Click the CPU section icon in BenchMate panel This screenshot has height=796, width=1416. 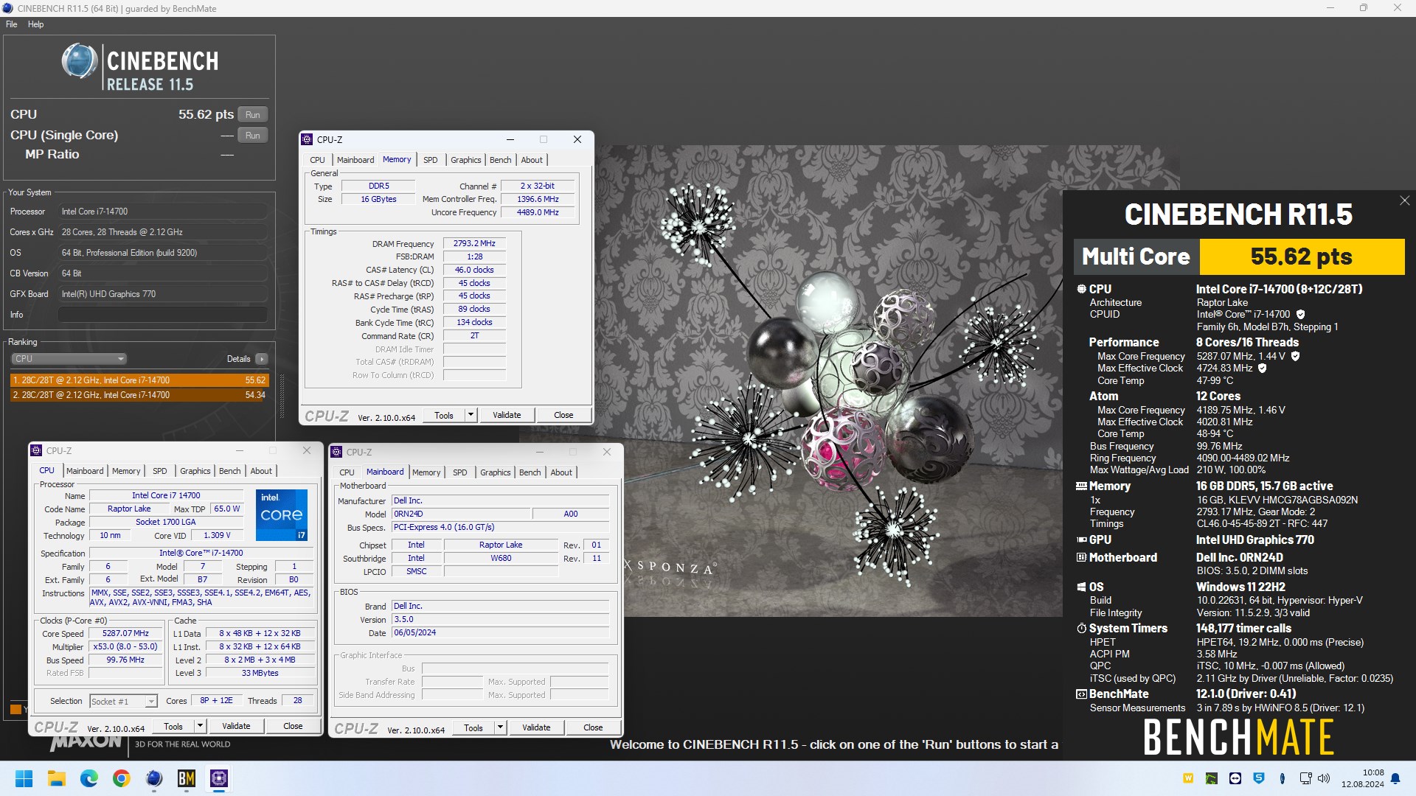(1081, 289)
